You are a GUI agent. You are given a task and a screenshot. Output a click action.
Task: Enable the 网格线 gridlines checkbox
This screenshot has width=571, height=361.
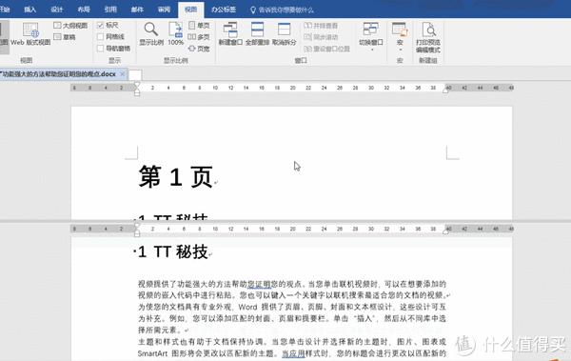[101, 37]
